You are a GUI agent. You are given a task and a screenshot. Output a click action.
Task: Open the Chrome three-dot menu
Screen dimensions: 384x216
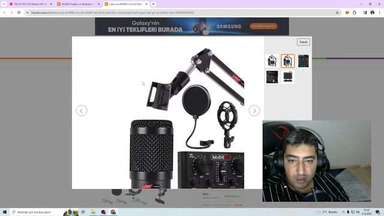click(x=380, y=13)
